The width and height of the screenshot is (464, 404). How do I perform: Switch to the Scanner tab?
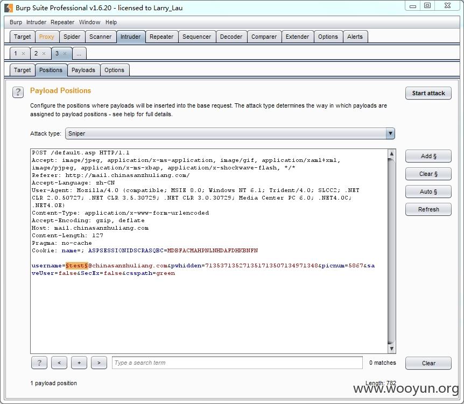click(x=100, y=37)
